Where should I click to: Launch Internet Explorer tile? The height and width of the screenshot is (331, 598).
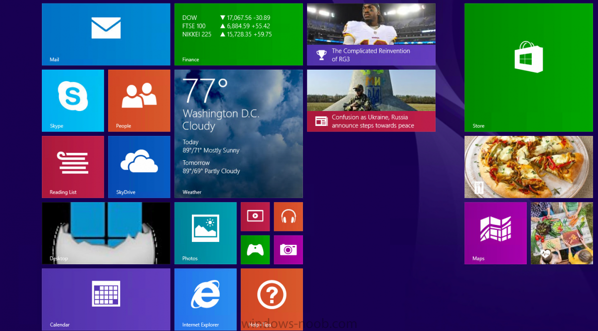tap(205, 299)
